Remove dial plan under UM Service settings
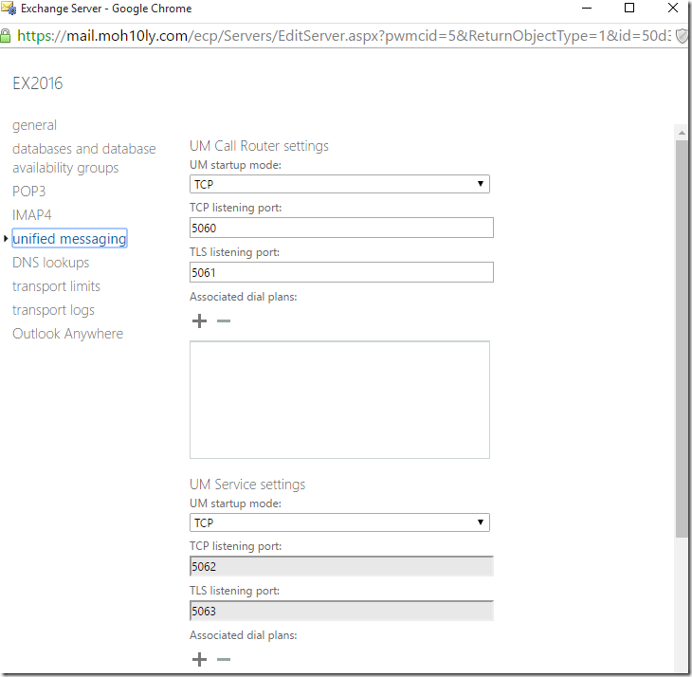Screen dimensions: 692x677 224,659
